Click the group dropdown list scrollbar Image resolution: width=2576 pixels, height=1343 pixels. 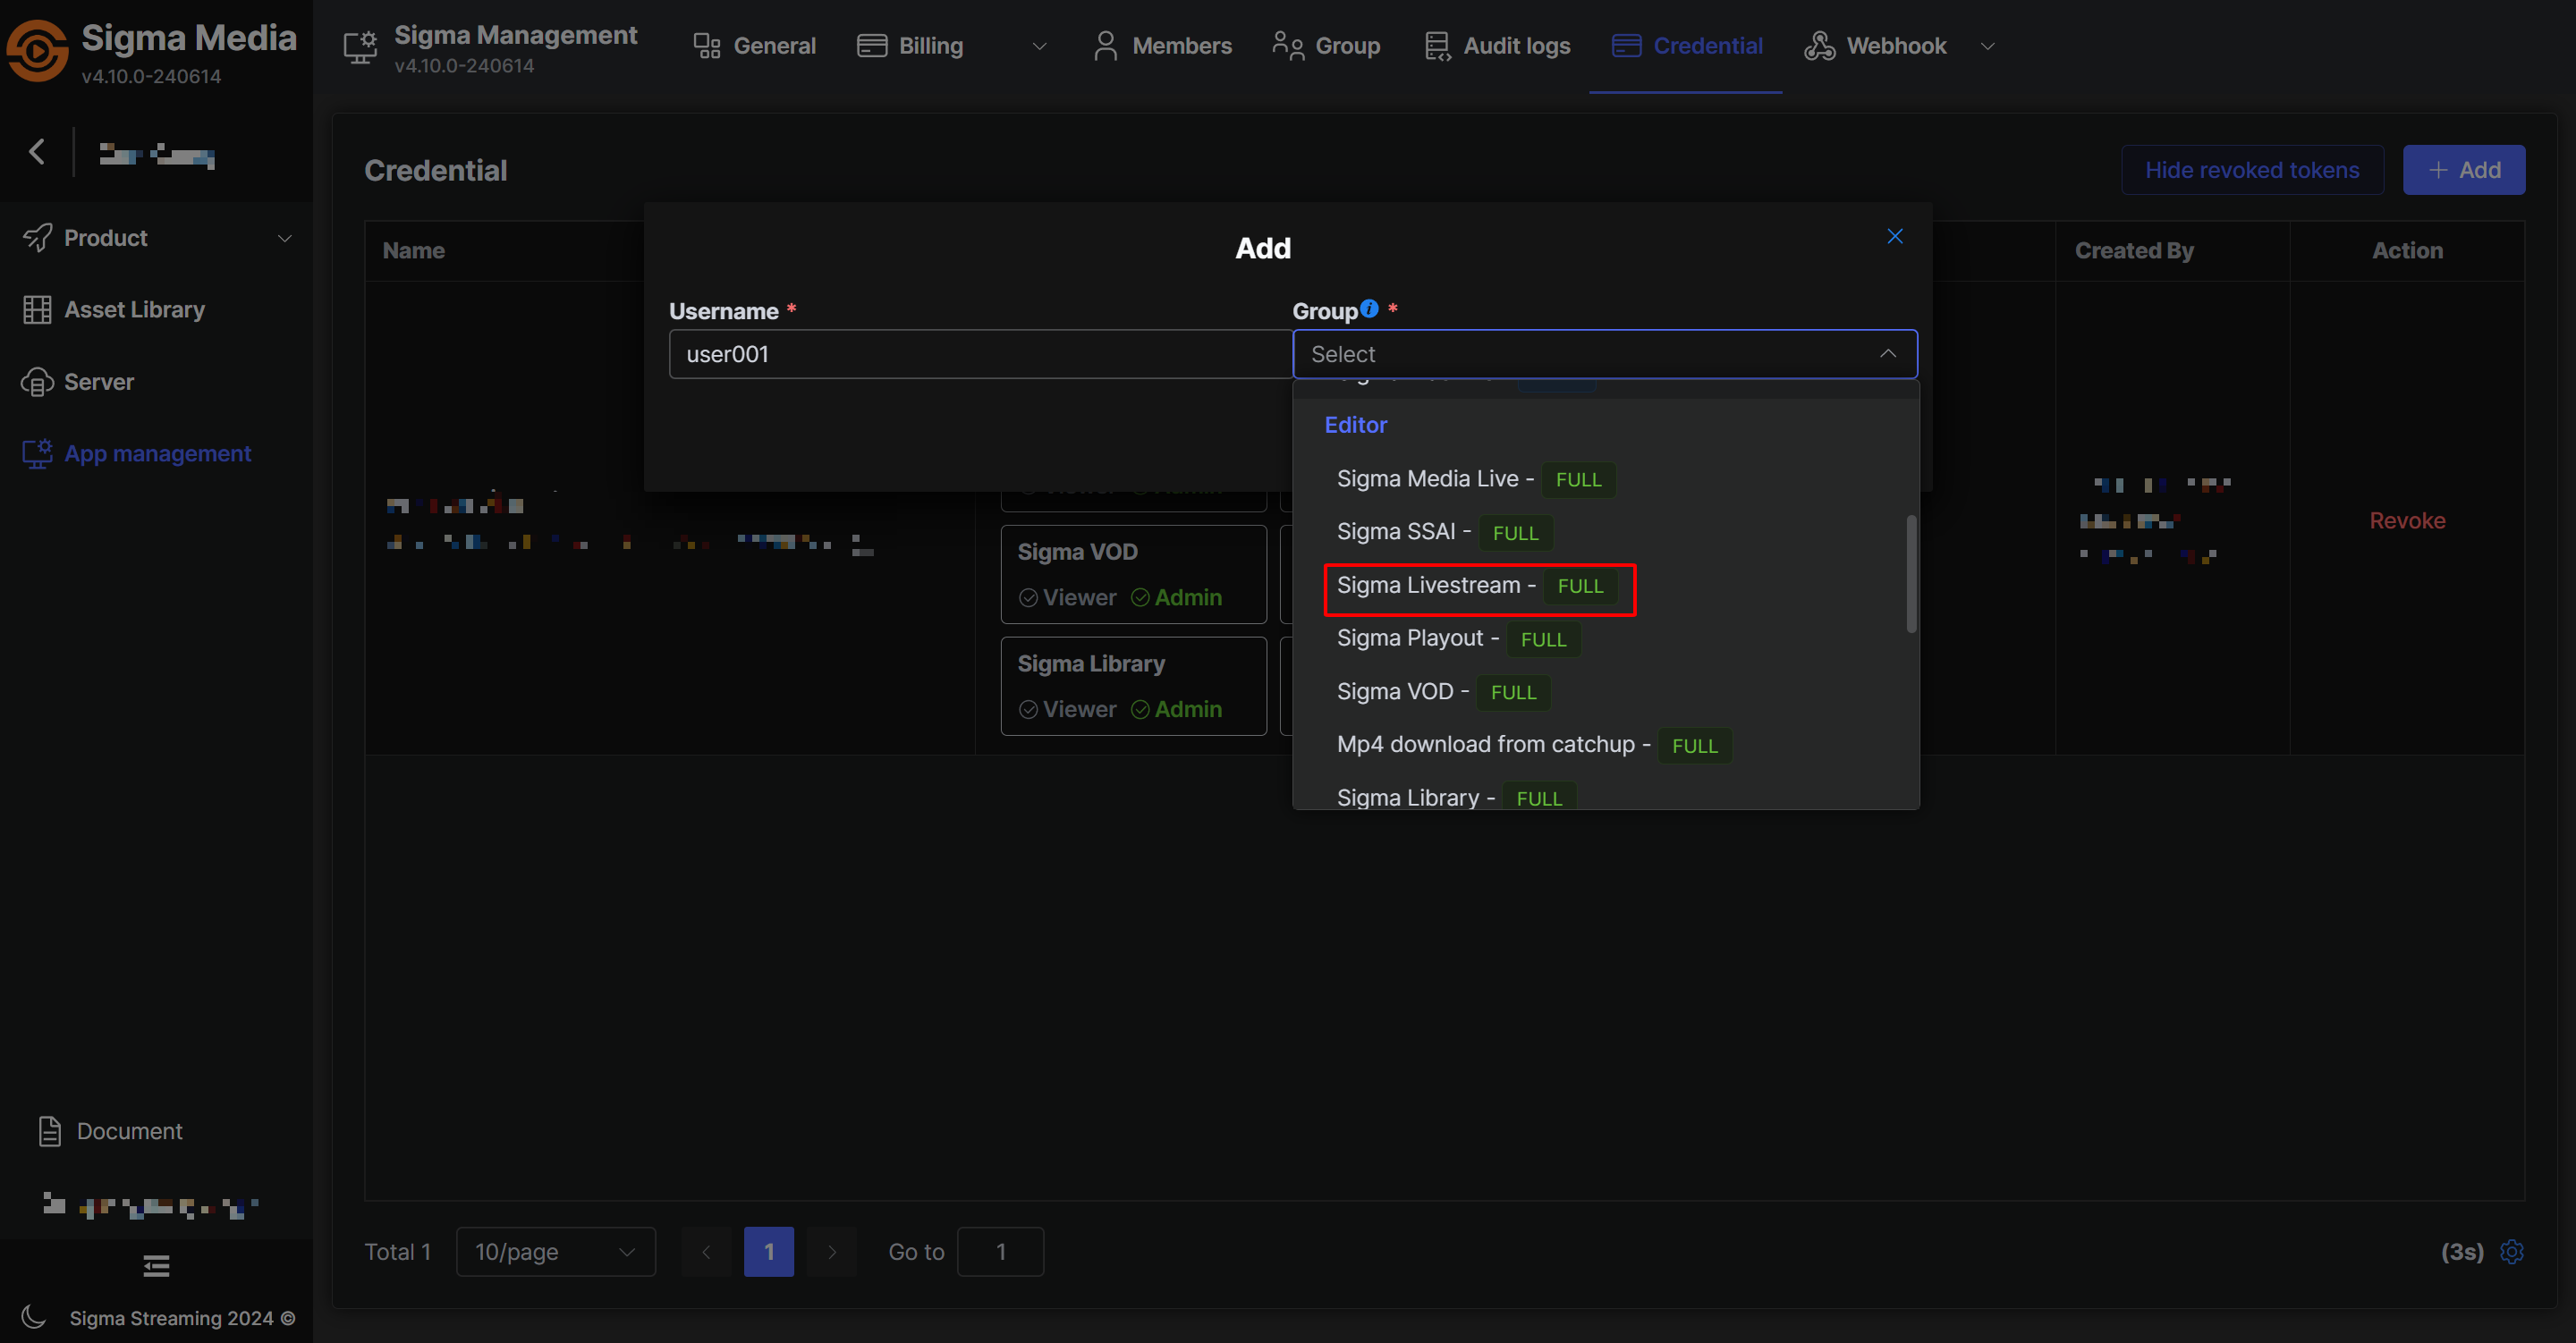coord(1911,574)
